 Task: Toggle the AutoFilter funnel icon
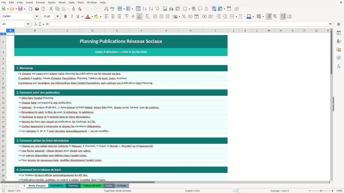(157, 9)
